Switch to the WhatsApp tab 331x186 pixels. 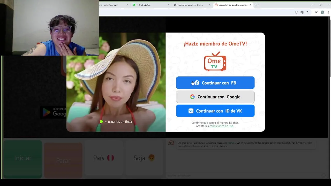[x=151, y=5]
